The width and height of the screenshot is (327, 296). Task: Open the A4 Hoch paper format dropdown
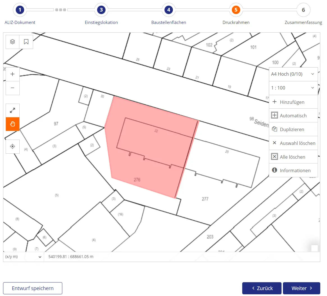(293, 74)
